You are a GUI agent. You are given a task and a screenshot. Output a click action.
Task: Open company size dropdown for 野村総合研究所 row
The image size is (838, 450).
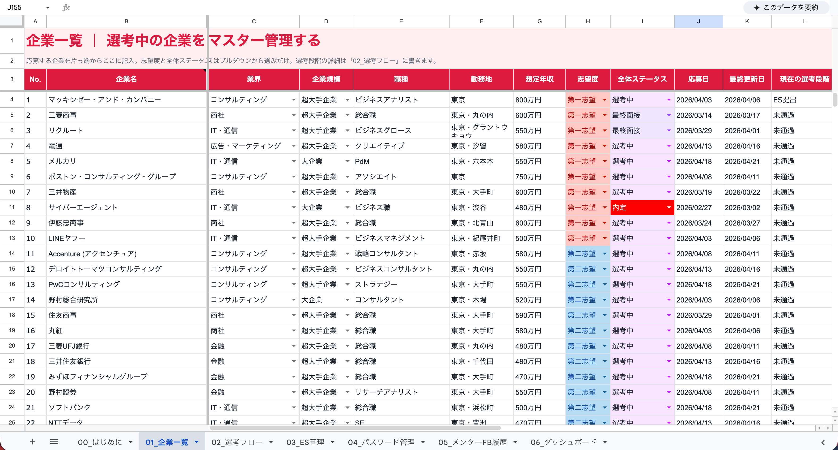[347, 300]
